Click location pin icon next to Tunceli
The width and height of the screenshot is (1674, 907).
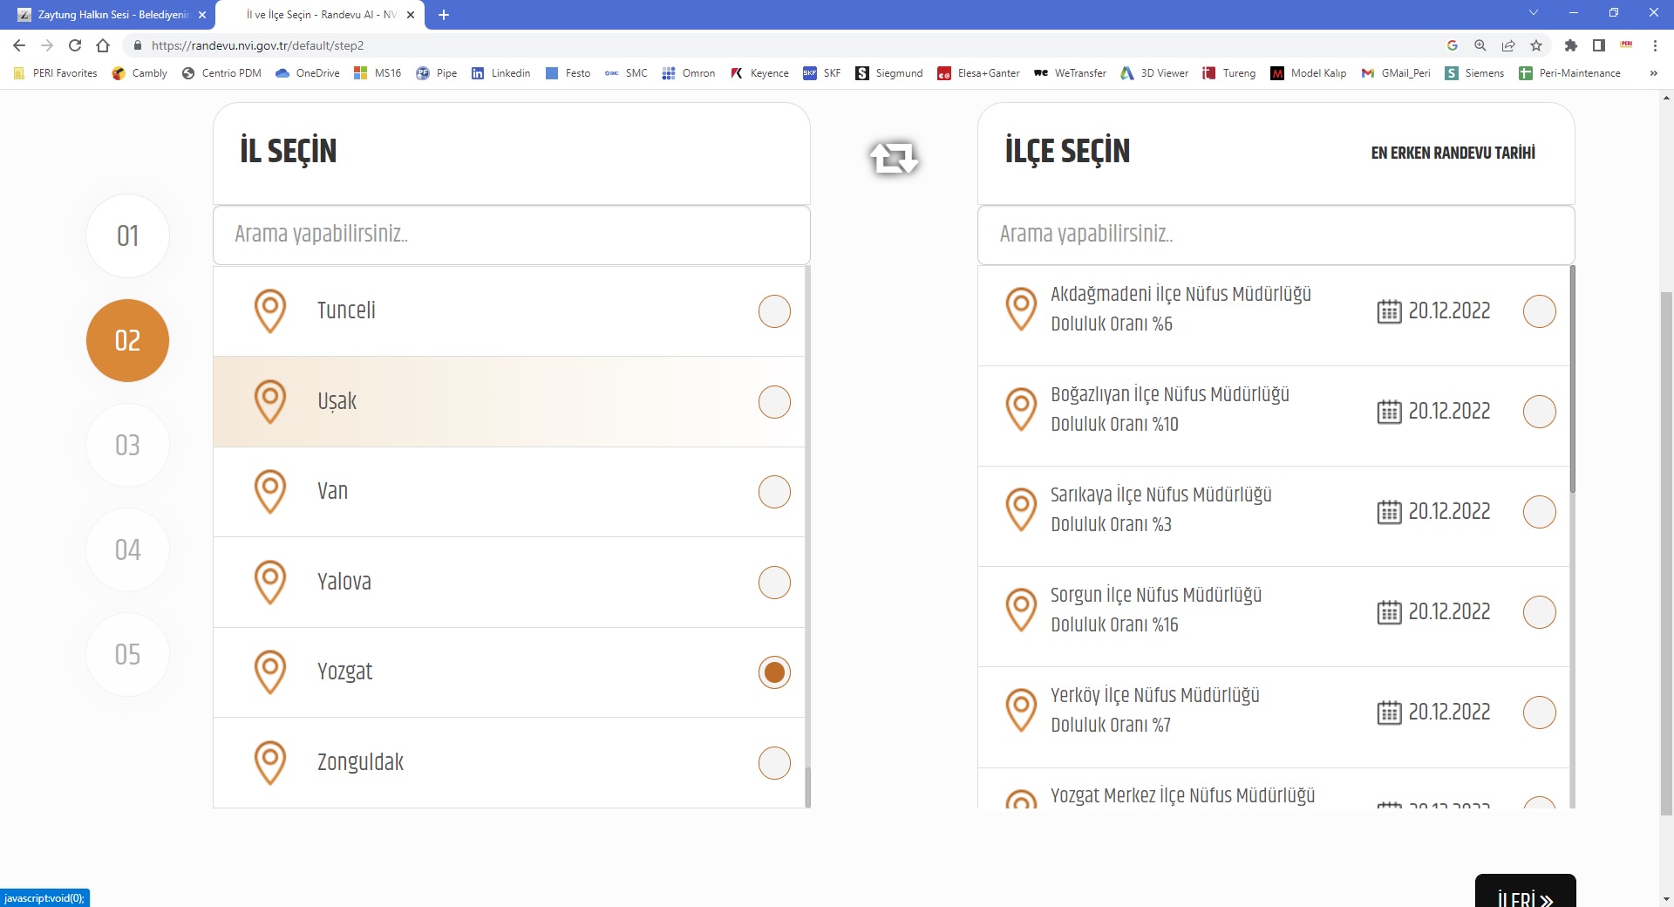270,311
